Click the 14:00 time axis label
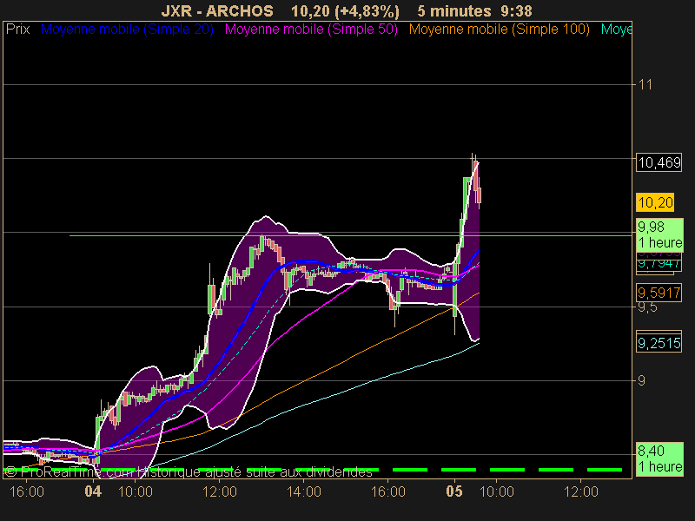The image size is (695, 521). 304,491
